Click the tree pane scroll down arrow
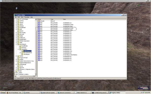Screen dimensions: 151x94 click(36, 74)
